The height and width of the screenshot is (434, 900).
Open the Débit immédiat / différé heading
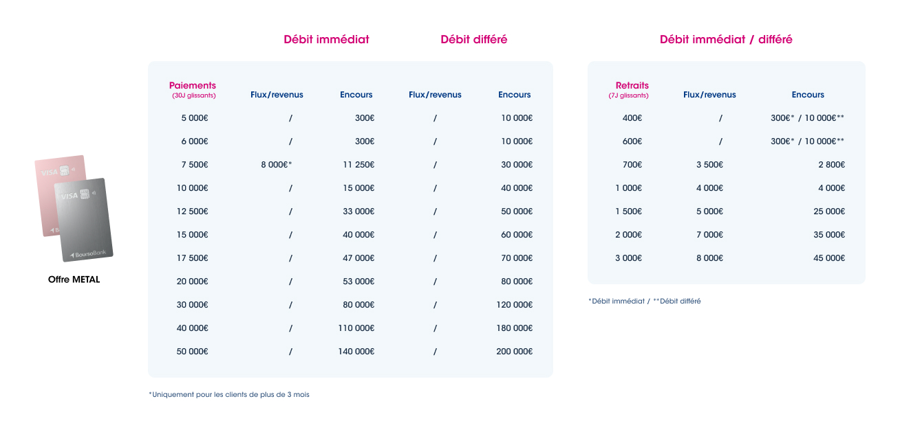[x=726, y=39]
